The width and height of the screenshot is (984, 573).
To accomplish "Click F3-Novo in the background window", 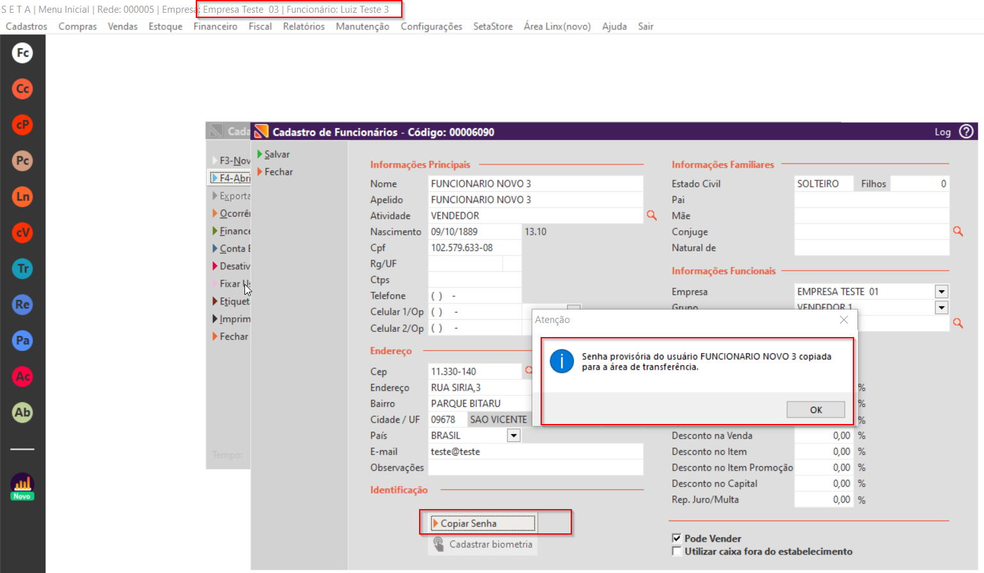I will click(x=232, y=161).
